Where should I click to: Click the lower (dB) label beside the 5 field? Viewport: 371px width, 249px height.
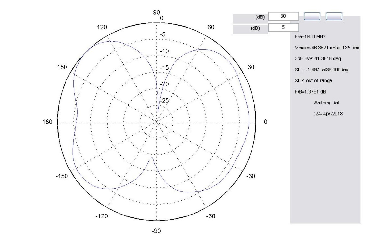point(255,28)
